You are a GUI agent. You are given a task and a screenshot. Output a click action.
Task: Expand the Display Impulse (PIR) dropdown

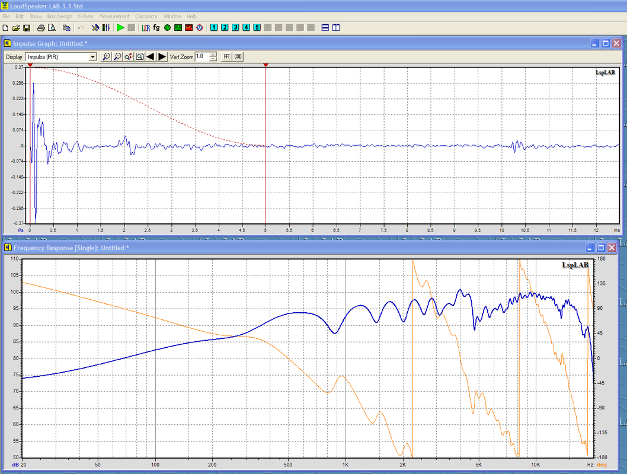[93, 57]
